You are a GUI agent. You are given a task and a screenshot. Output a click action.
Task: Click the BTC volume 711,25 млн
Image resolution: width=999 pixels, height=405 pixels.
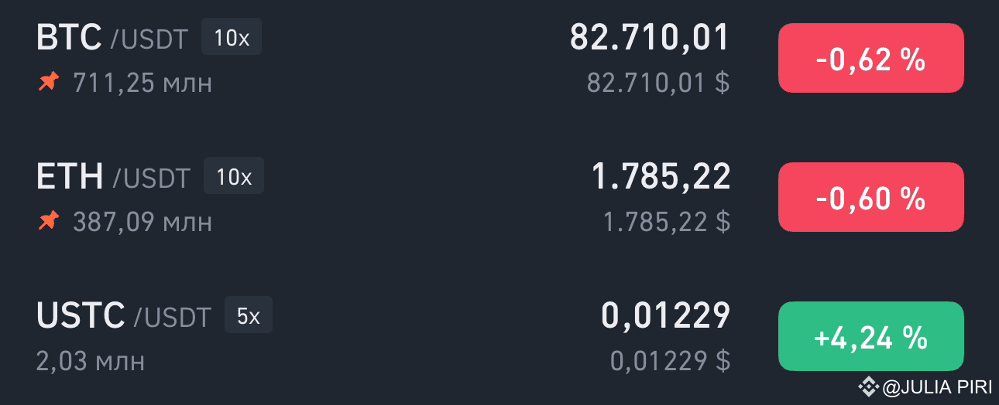pos(142,83)
